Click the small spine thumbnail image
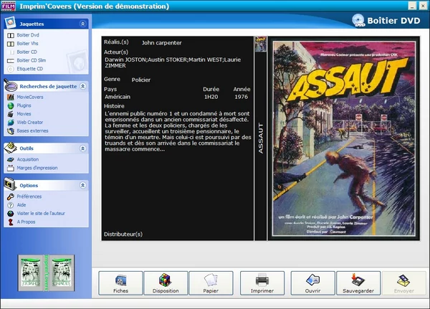 tap(260, 44)
